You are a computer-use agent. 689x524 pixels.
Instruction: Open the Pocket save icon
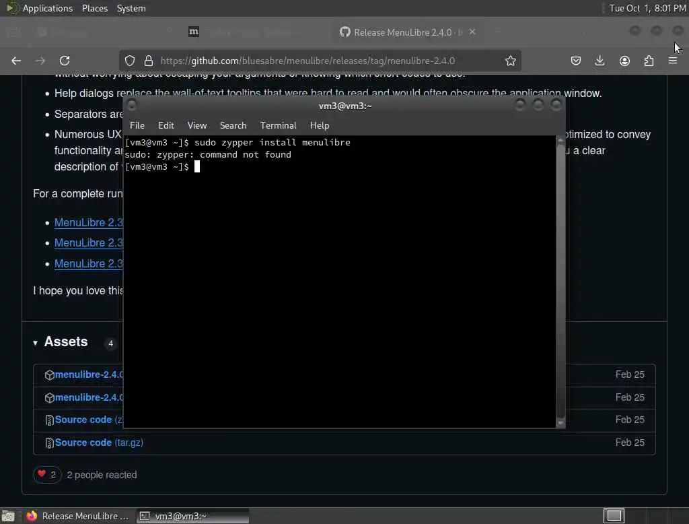coord(576,61)
